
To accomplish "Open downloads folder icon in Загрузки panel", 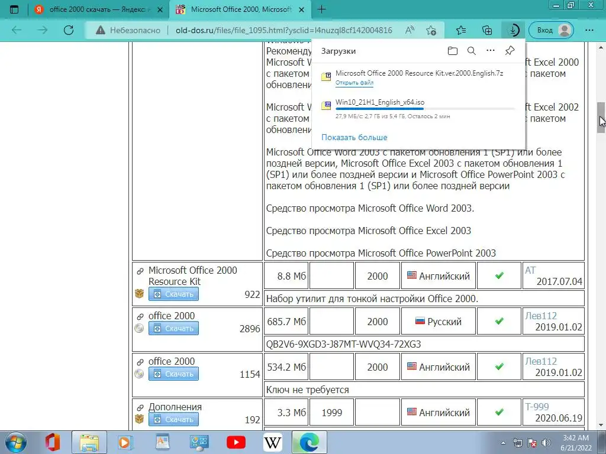I will [x=453, y=51].
